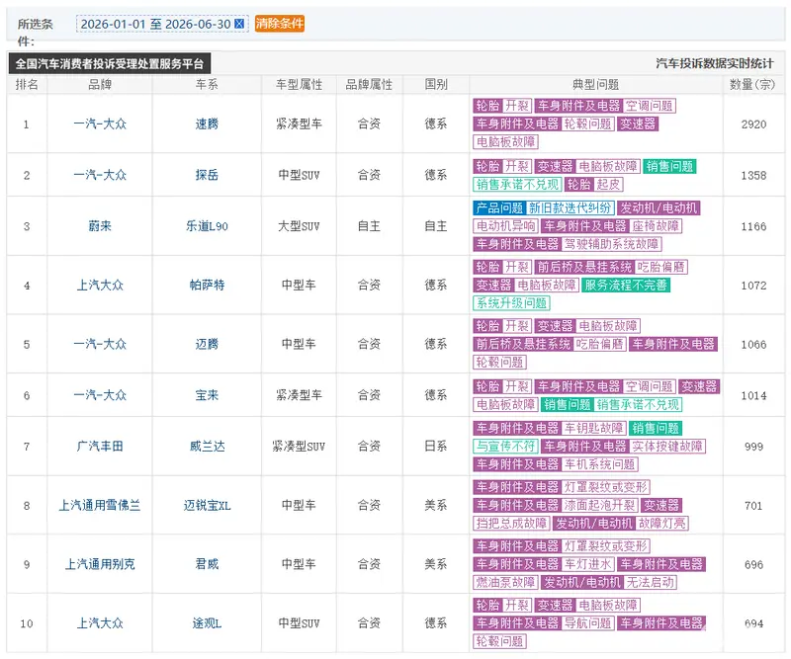791x659 pixels.
Task: Open the 上汽大众 brand link in 帕萨特 row
Action: click(100, 285)
